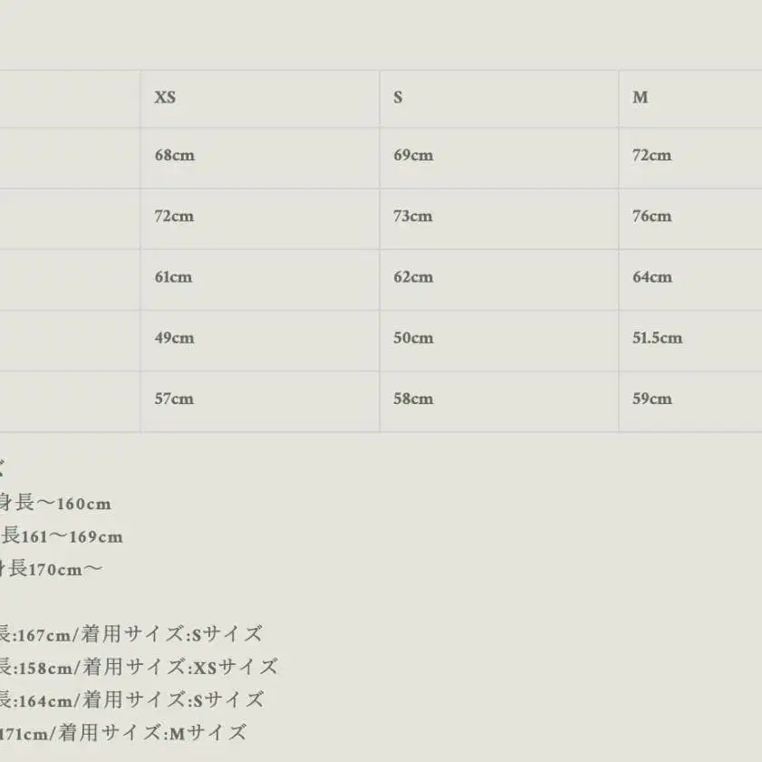Select the 51.5cm cell
This screenshot has height=762, width=762.
[x=657, y=339]
